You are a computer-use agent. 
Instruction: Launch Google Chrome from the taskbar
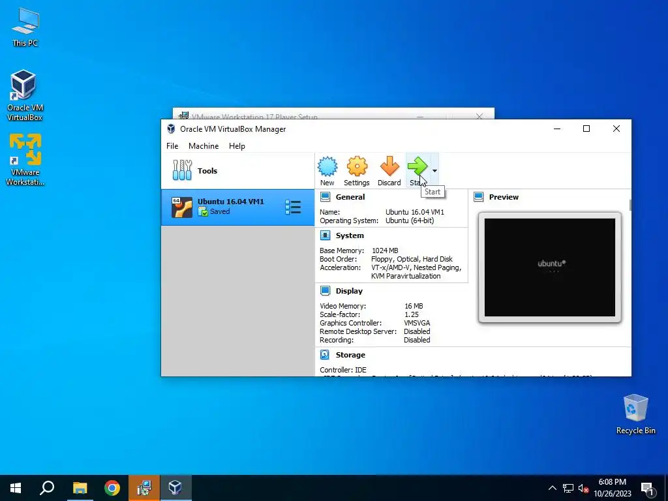[x=112, y=488]
